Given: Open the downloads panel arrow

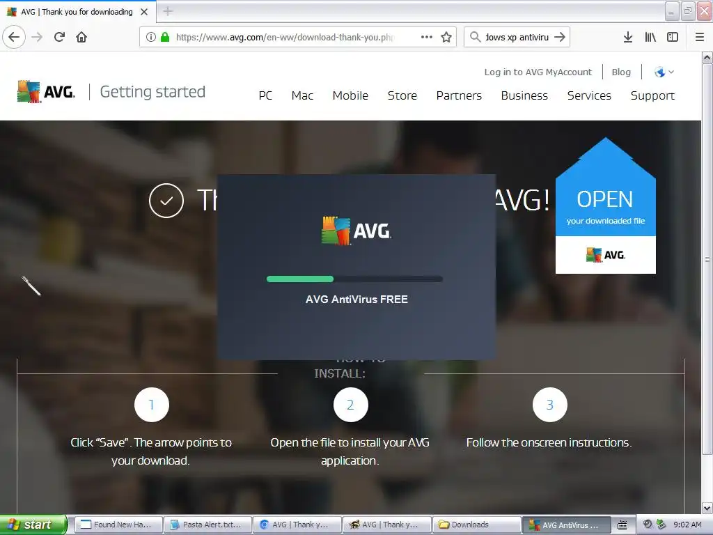Looking at the screenshot, I should 628,37.
